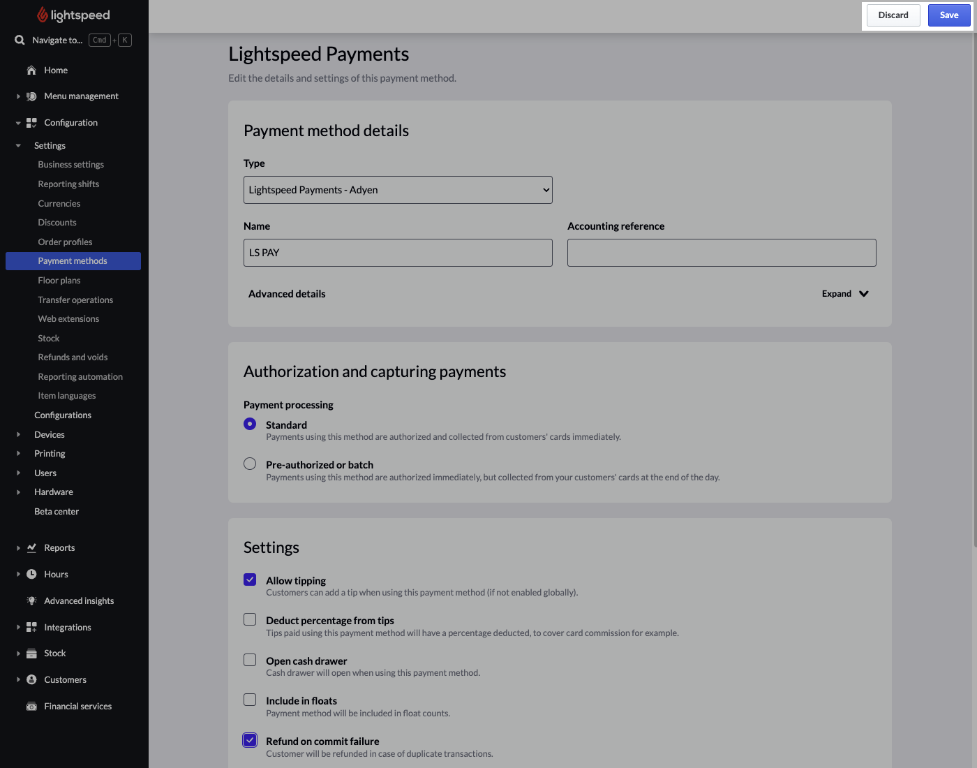Viewport: 977px width, 768px height.
Task: Open Web extensions
Action: point(68,319)
